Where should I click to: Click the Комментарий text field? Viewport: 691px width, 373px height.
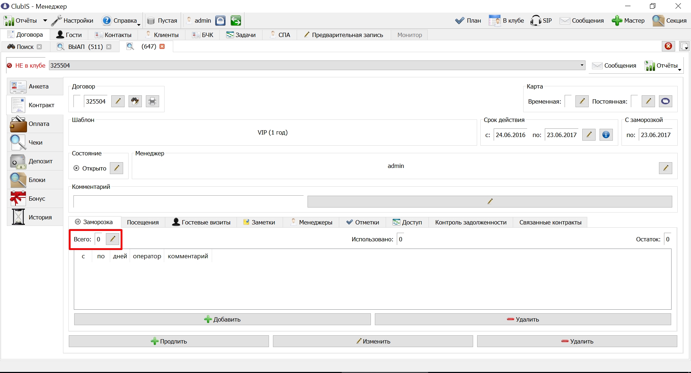[189, 201]
